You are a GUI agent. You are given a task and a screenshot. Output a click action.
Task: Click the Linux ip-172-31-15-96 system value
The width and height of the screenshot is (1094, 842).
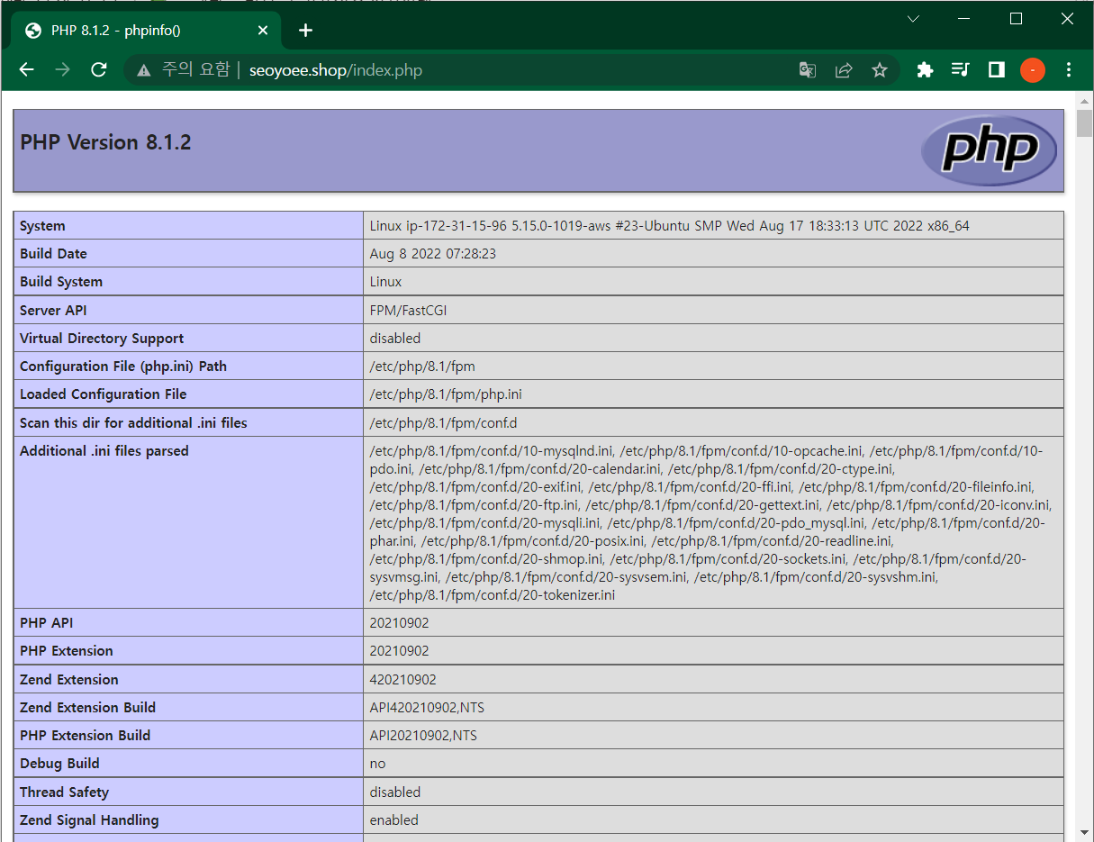tap(669, 226)
